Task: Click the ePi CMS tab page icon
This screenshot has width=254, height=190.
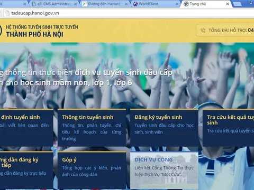Action: pyautogui.click(x=34, y=4)
